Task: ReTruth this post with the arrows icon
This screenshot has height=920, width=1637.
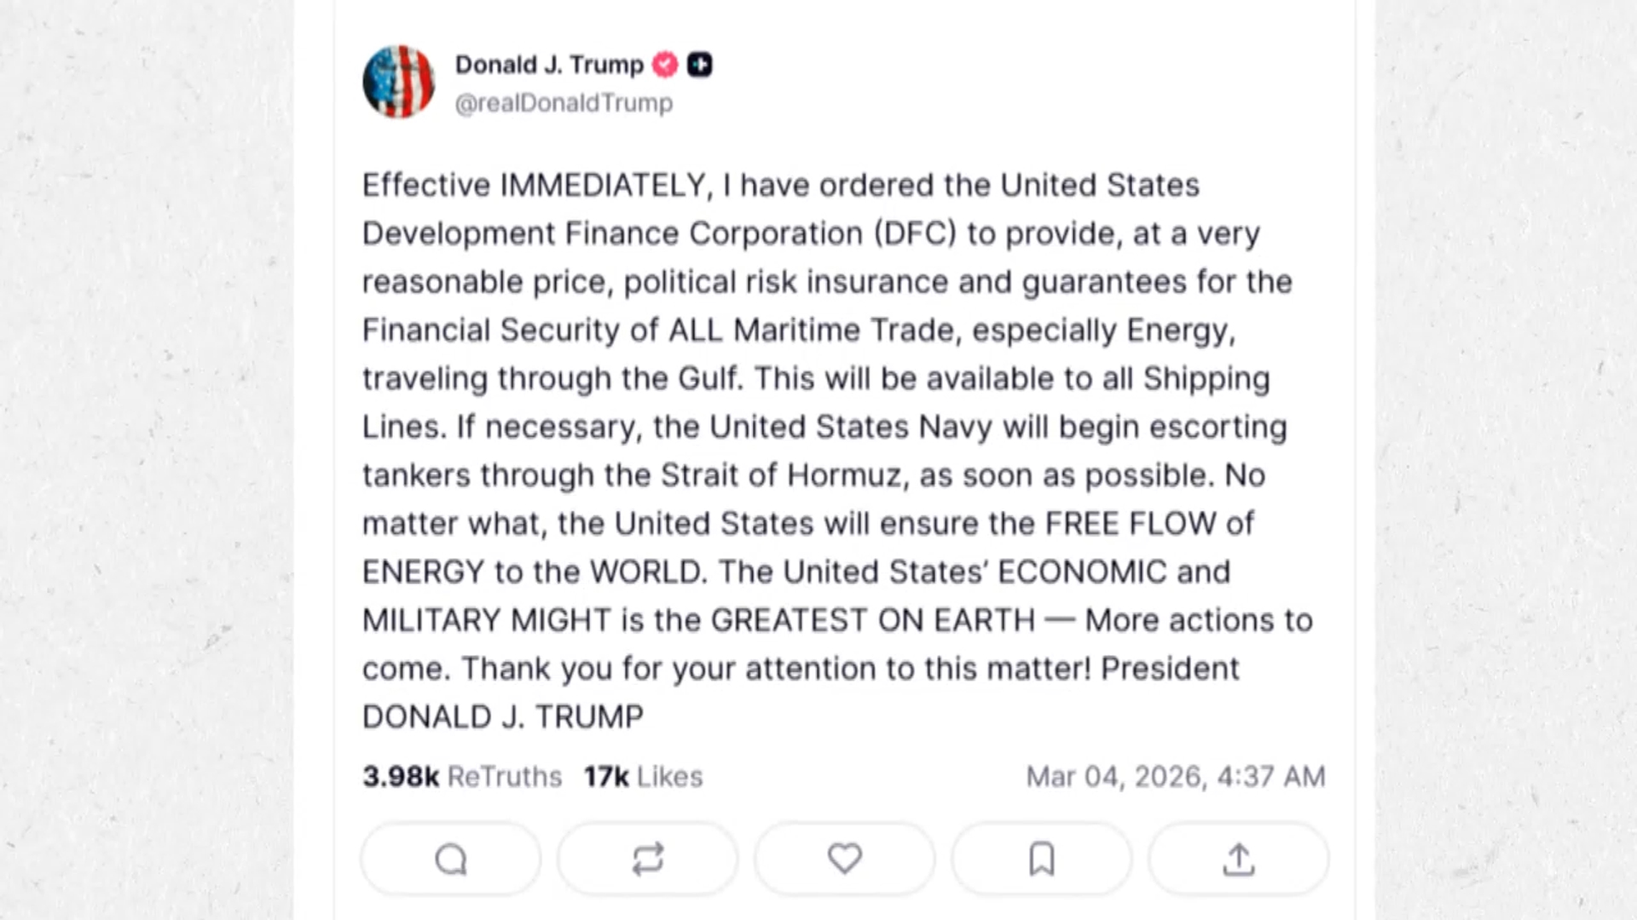Action: click(648, 859)
